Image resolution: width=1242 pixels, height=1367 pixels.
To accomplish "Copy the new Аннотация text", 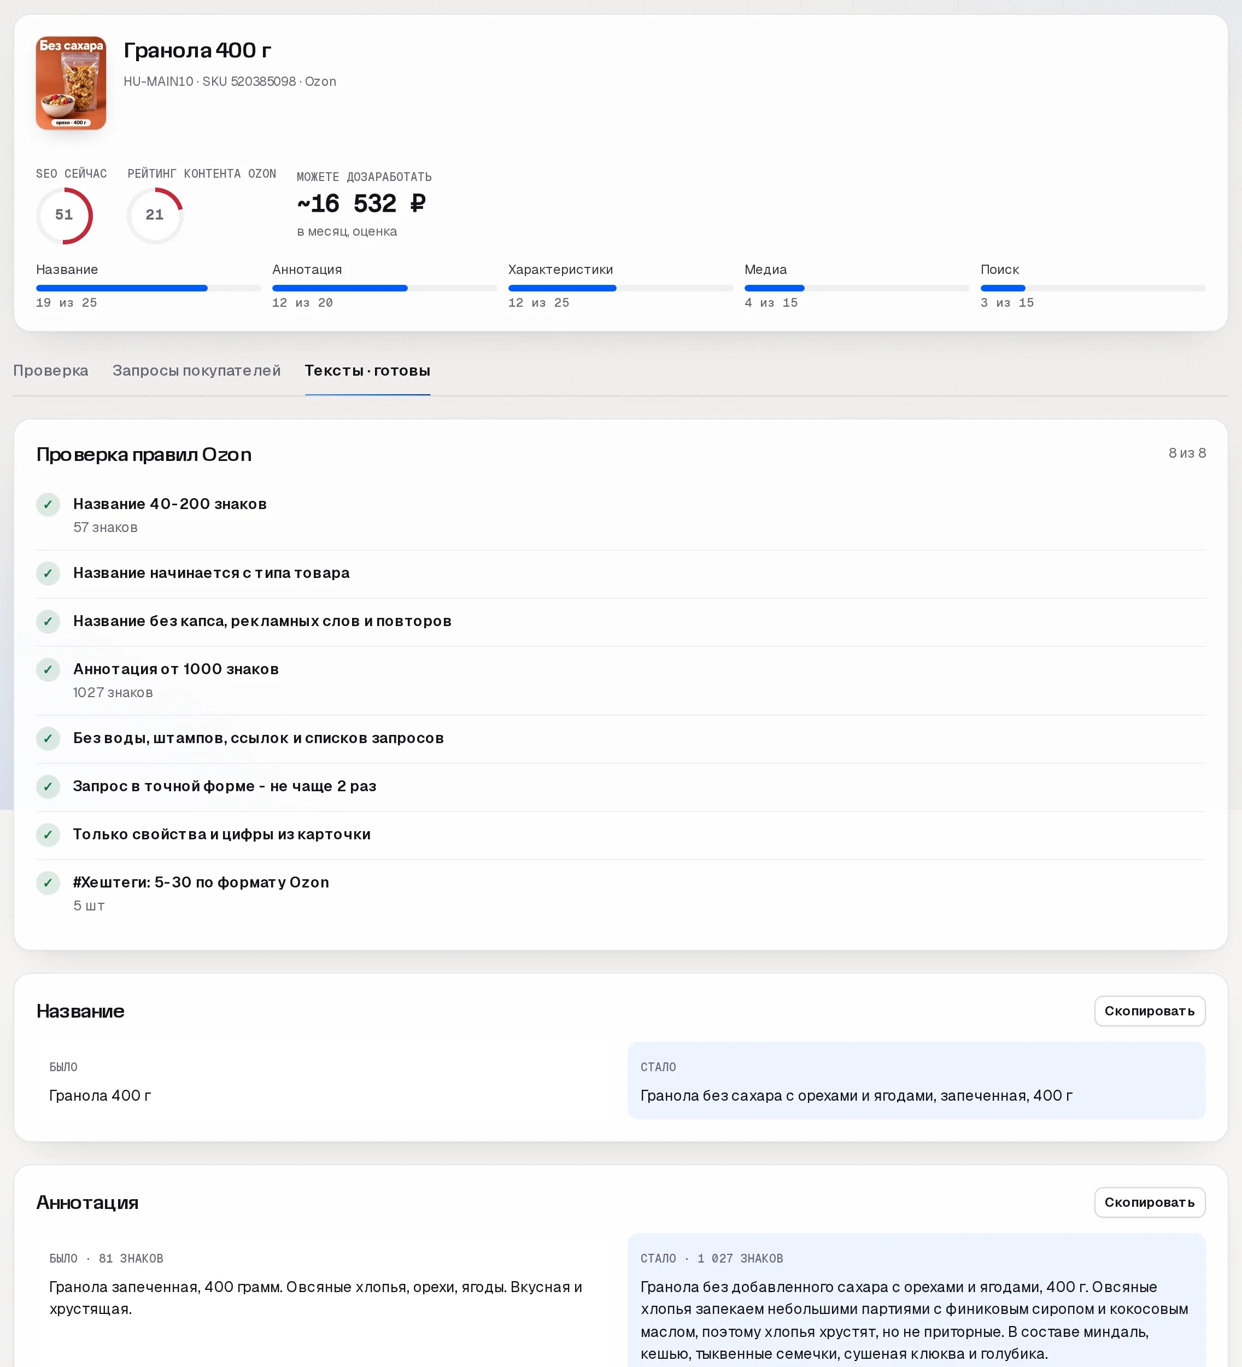I will pyautogui.click(x=1149, y=1202).
